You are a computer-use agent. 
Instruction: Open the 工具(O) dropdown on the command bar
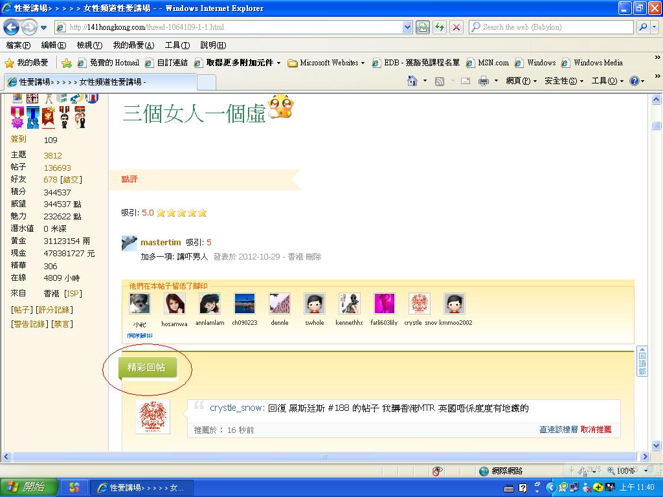click(x=603, y=81)
